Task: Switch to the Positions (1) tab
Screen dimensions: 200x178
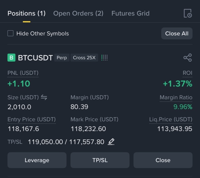Action: click(27, 13)
